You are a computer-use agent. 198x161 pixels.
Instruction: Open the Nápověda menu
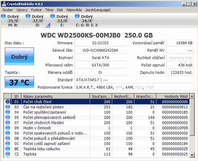click(74, 10)
